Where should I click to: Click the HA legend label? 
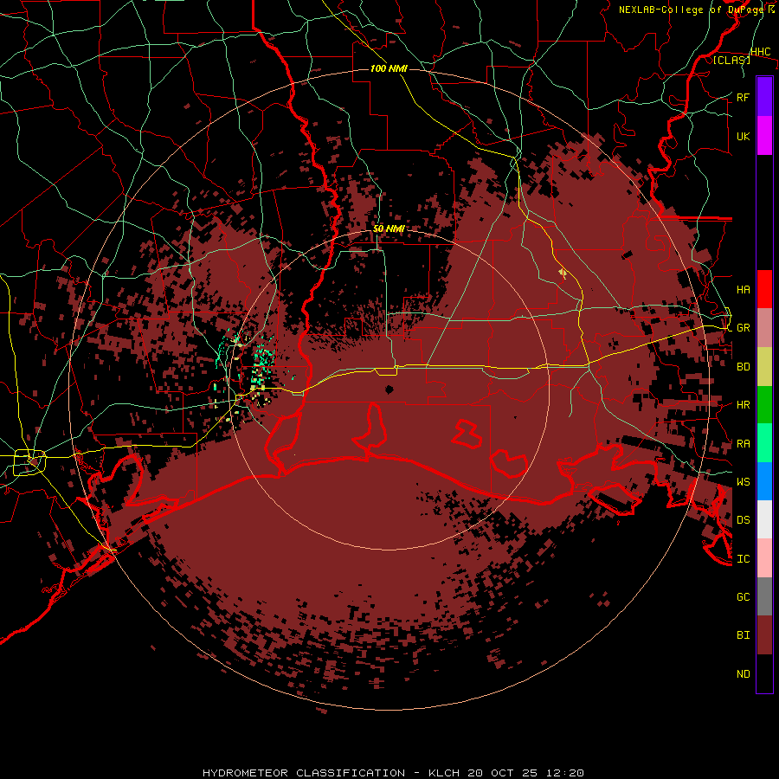coord(743,289)
